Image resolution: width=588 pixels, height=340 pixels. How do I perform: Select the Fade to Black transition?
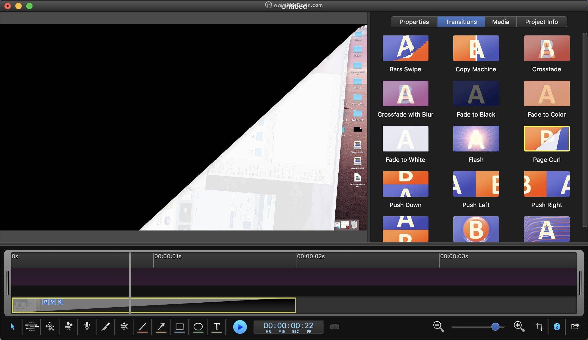point(476,93)
